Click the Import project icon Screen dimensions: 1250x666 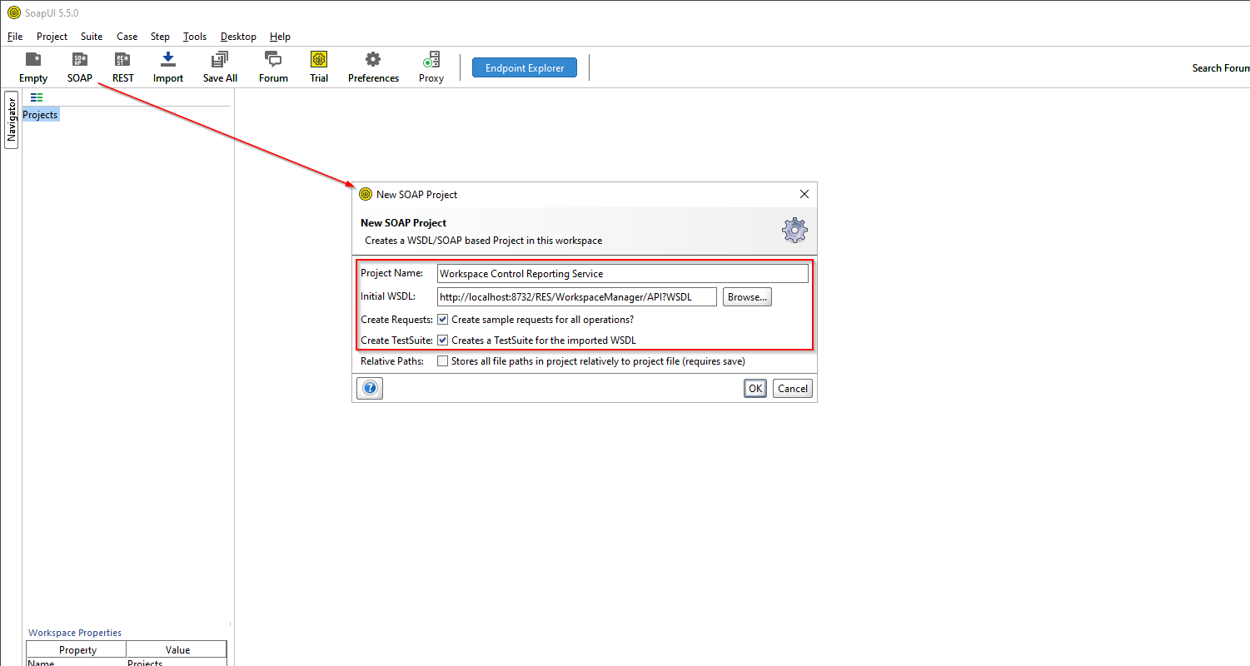point(167,67)
